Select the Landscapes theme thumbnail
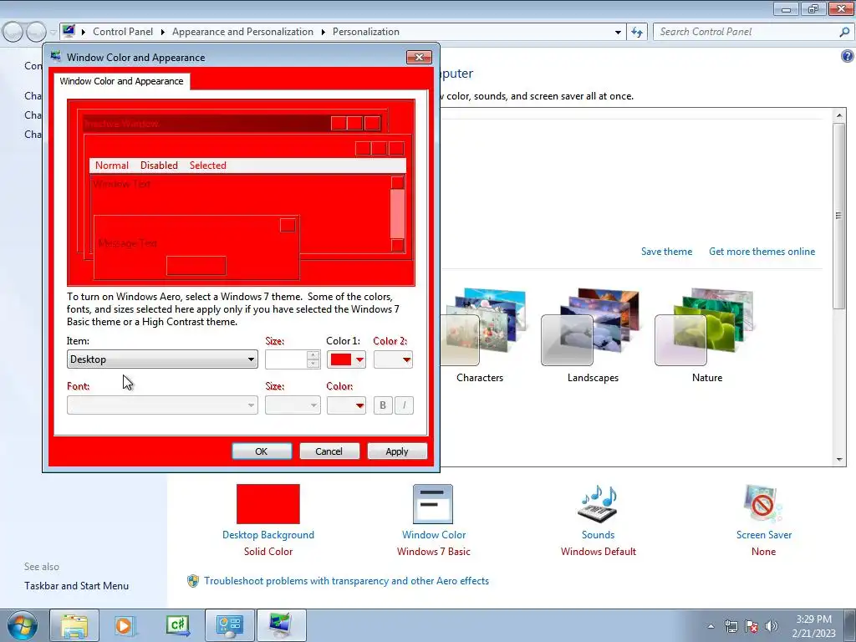 click(x=591, y=327)
